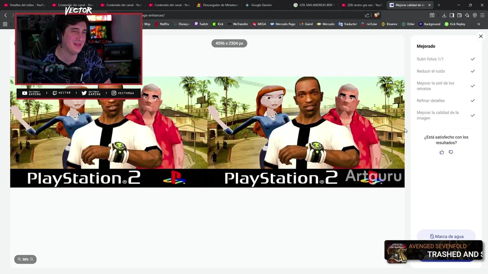This screenshot has height=274, width=488.
Task: Click the thumbs down satisfaction icon
Action: 451,152
